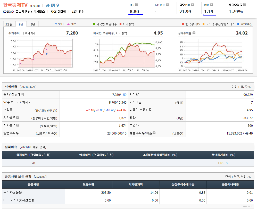Click the 시세현황 section heading
Viewport: 257px width, 210px height.
(x=11, y=87)
